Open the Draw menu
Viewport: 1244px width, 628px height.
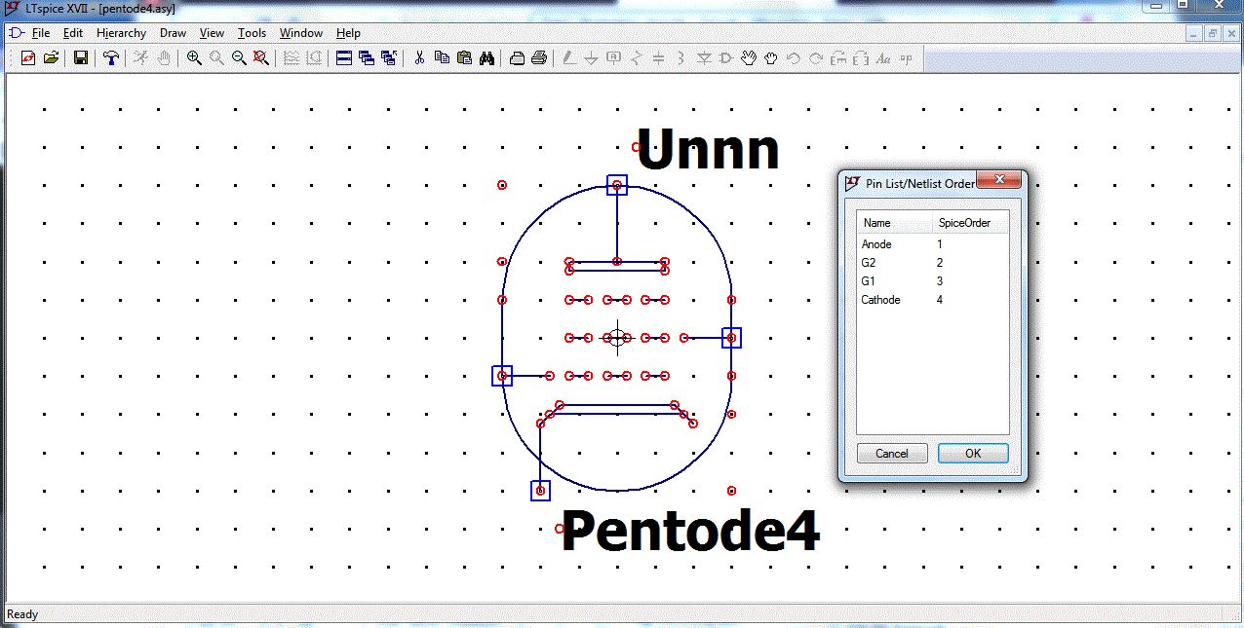(173, 33)
